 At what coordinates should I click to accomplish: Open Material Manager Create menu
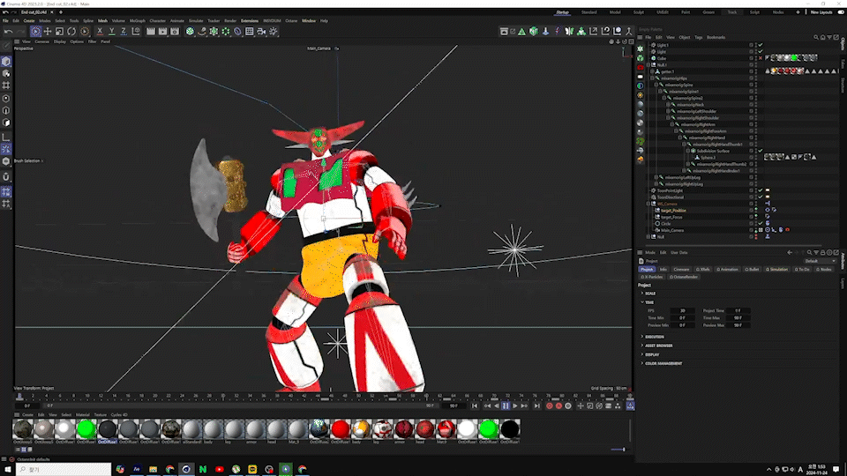pyautogui.click(x=27, y=415)
